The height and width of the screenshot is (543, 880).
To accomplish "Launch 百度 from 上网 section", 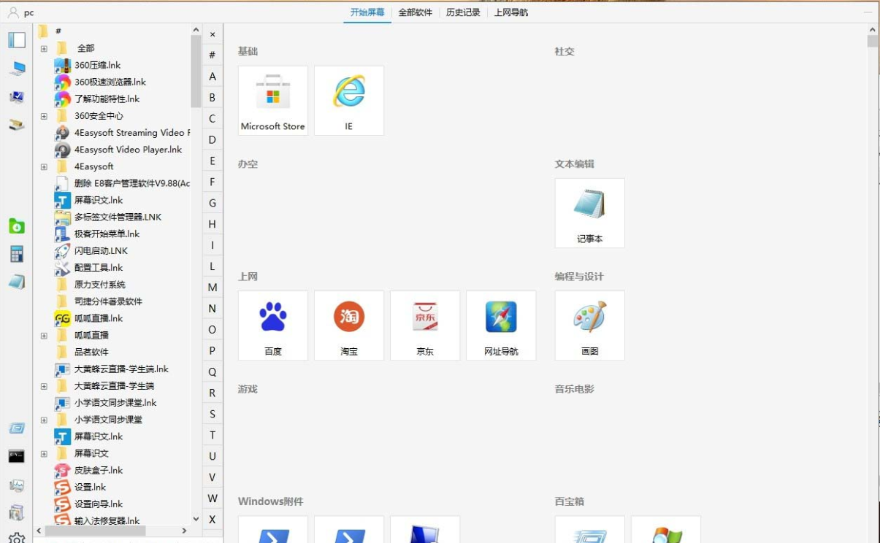I will pyautogui.click(x=272, y=325).
